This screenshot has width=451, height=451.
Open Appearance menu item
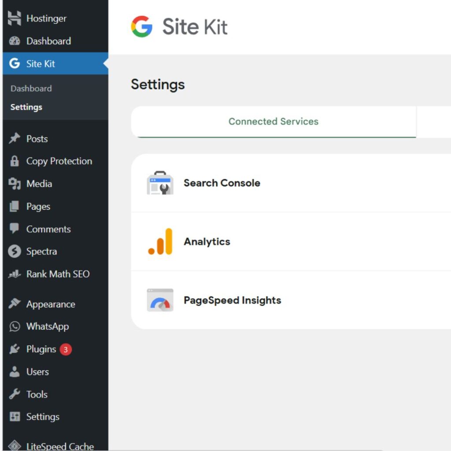click(55, 304)
